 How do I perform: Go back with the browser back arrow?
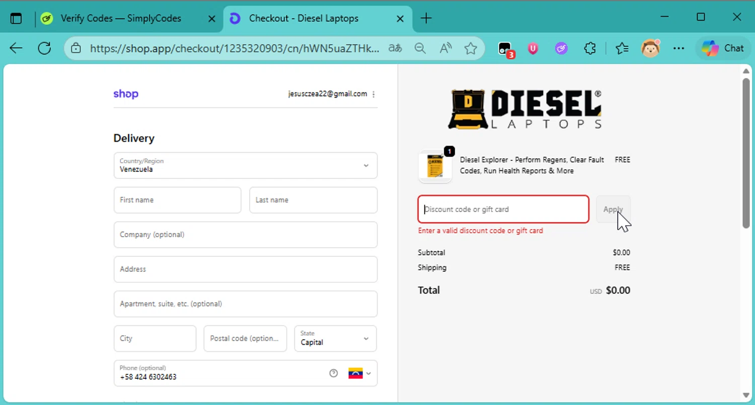(x=16, y=48)
